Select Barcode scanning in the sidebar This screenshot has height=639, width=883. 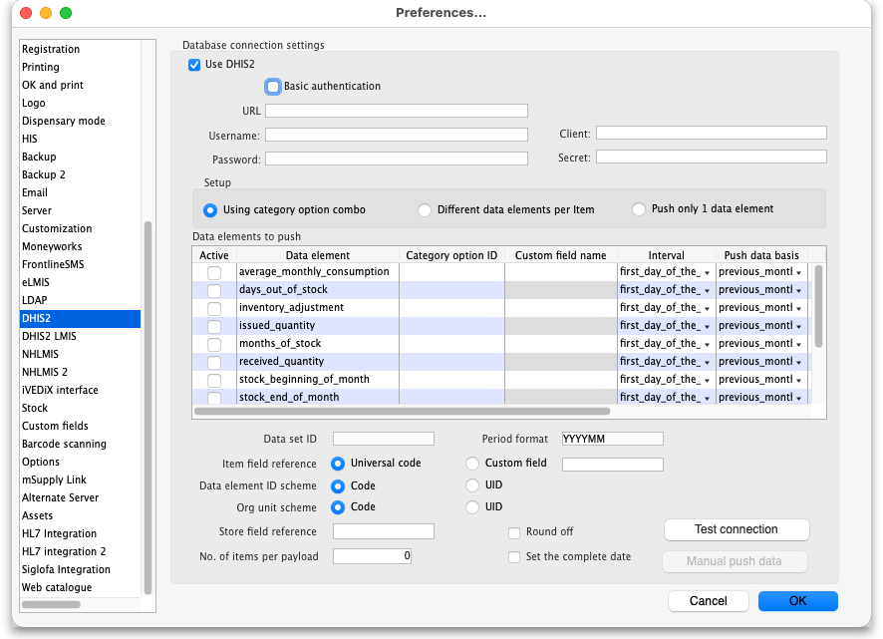[x=64, y=445]
